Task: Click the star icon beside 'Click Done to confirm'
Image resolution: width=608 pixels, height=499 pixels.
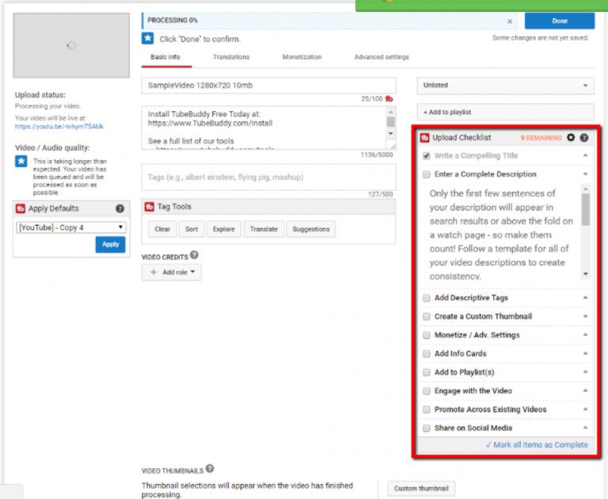Action: point(148,38)
